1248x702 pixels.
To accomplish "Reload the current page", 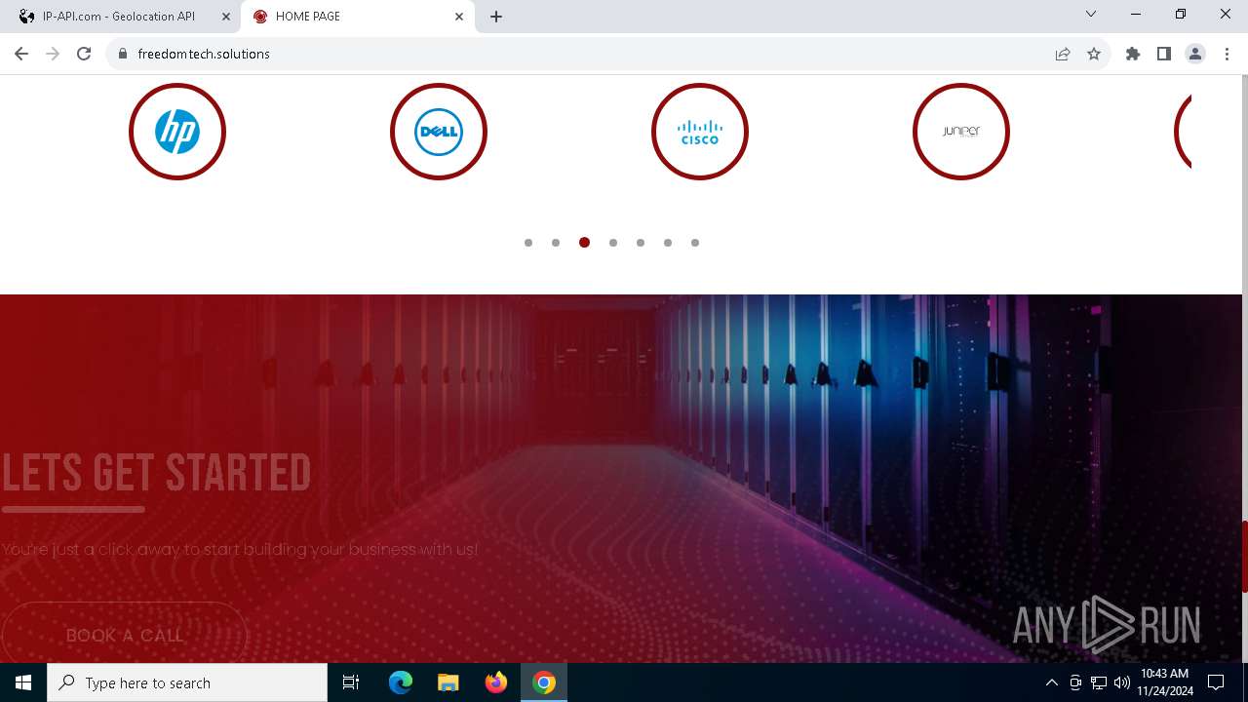I will click(x=84, y=54).
